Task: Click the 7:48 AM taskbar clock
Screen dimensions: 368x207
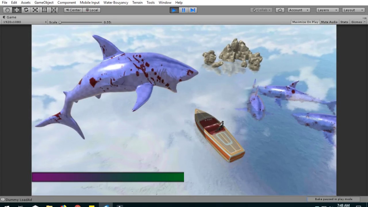Action: (343, 205)
